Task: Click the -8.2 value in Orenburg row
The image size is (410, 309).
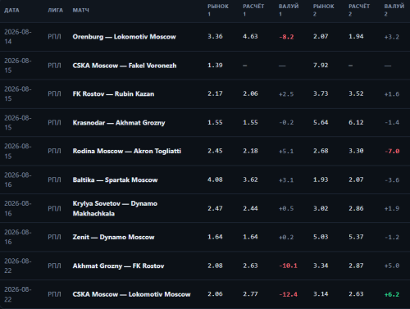Action: click(286, 37)
